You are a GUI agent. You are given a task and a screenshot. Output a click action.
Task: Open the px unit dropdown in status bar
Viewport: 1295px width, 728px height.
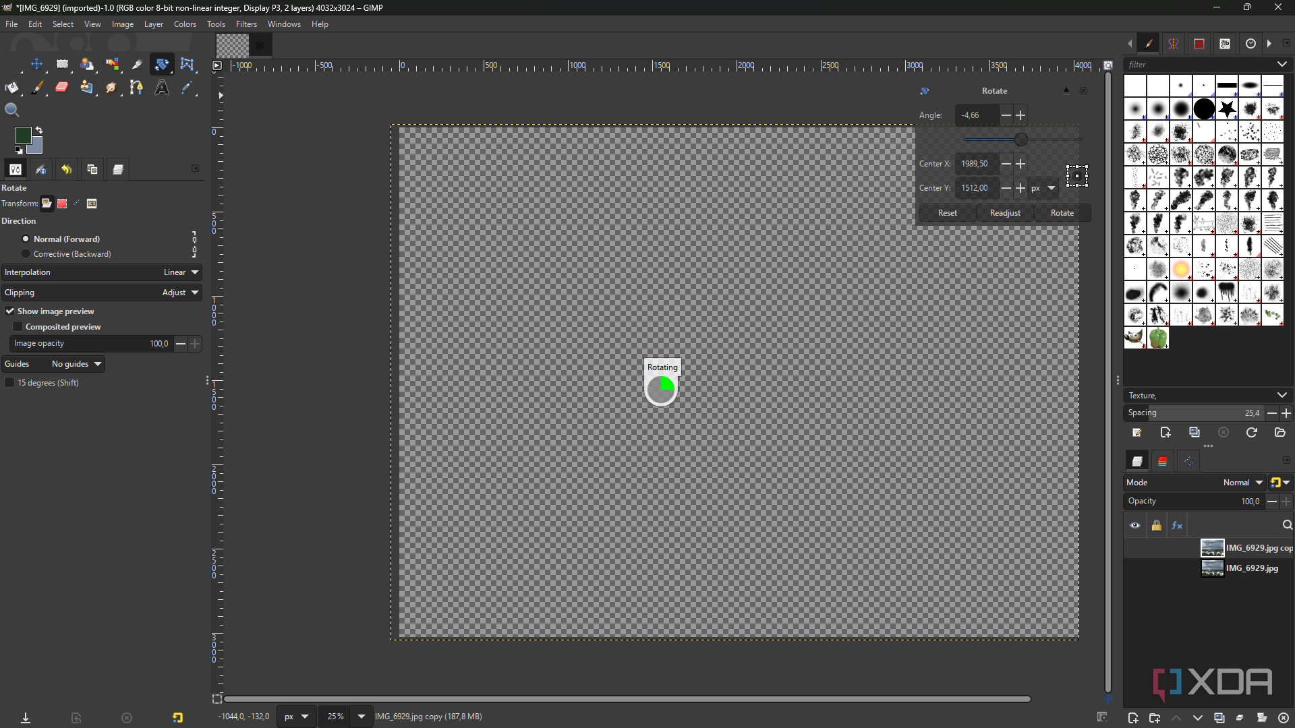(296, 717)
